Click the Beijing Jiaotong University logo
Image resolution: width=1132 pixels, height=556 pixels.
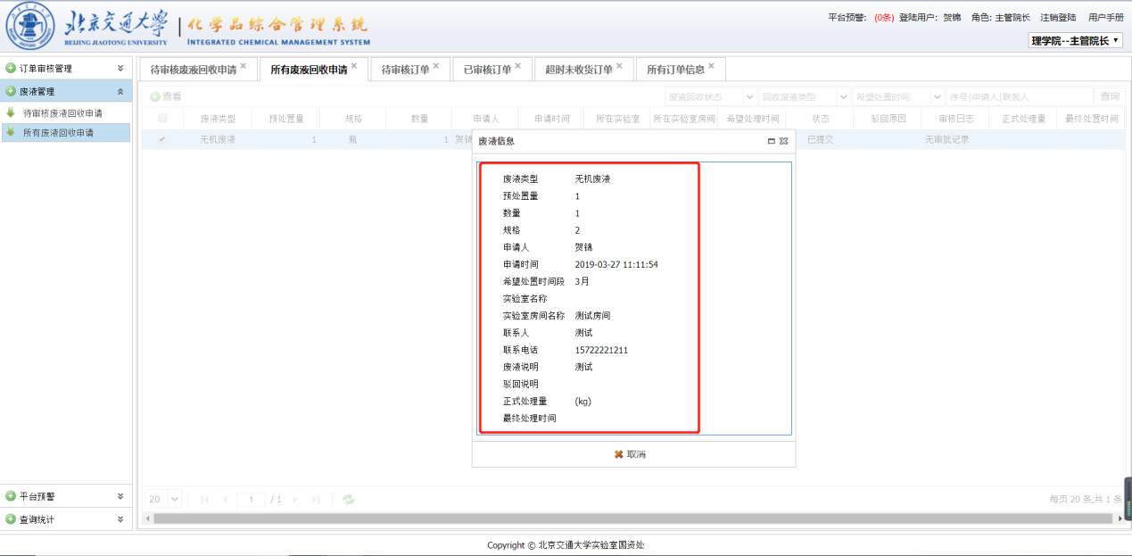pos(30,28)
